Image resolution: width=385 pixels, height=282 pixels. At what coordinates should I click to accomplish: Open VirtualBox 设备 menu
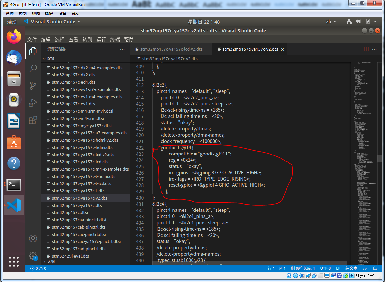point(62,13)
